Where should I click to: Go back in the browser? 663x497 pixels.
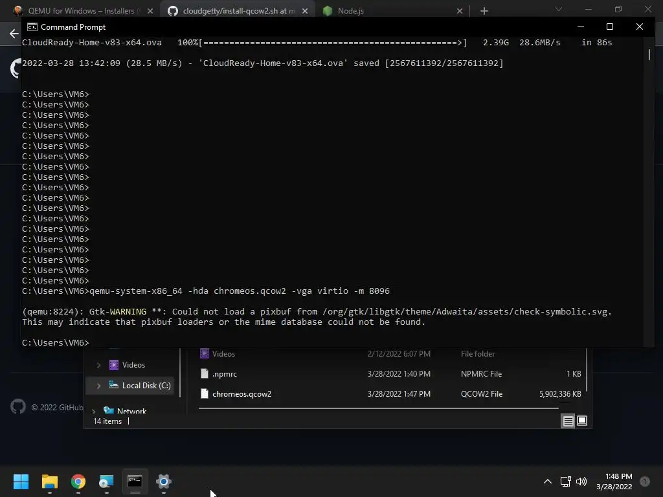14,34
